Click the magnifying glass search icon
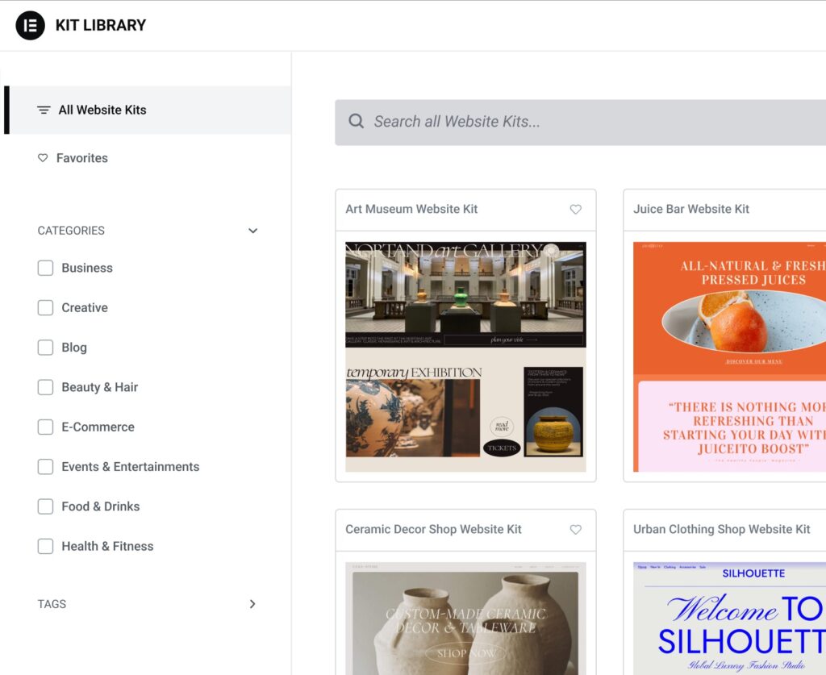Image resolution: width=826 pixels, height=675 pixels. coord(356,122)
